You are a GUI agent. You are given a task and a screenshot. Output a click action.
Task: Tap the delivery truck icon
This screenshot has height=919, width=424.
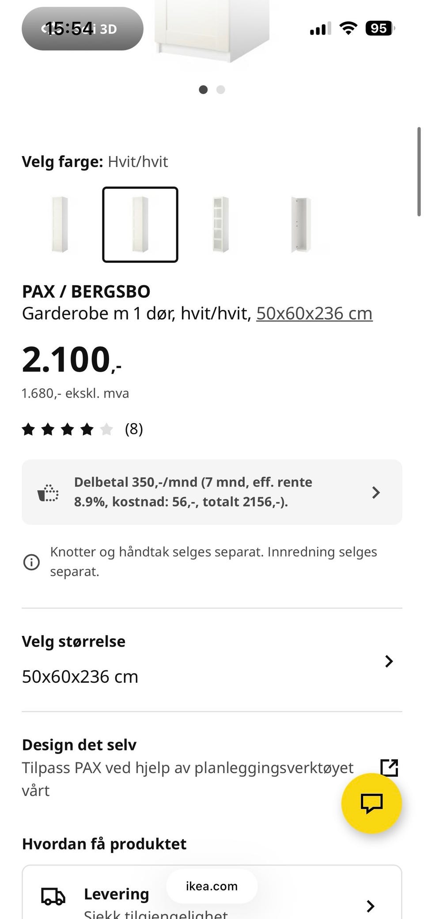point(53,896)
